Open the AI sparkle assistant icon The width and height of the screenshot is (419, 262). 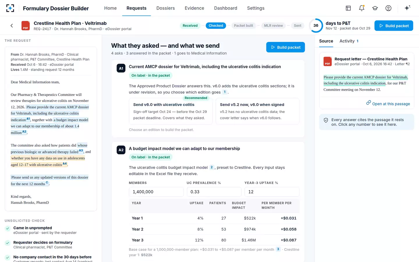point(407,8)
